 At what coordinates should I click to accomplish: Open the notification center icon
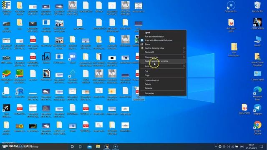tap(261, 146)
